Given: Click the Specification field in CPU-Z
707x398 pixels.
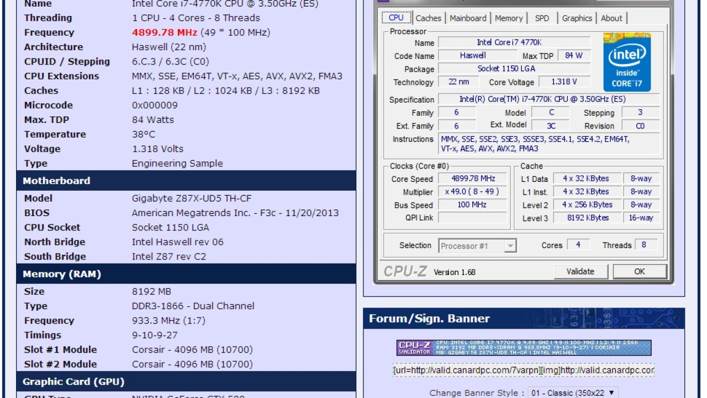Looking at the screenshot, I should click(x=548, y=99).
